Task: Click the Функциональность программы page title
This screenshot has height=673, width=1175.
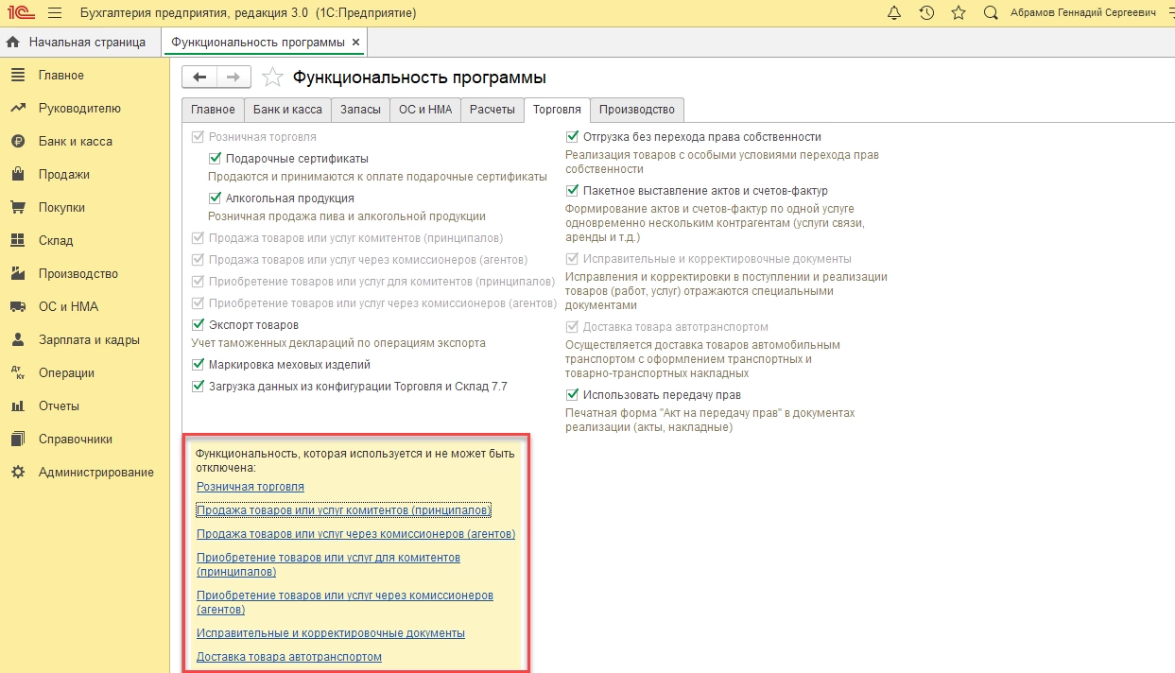Action: coord(420,78)
